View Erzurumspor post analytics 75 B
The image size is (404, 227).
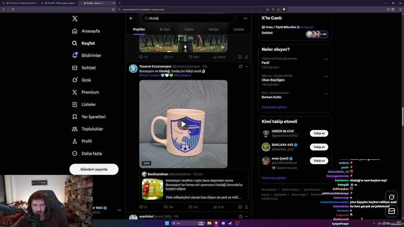(x=218, y=207)
